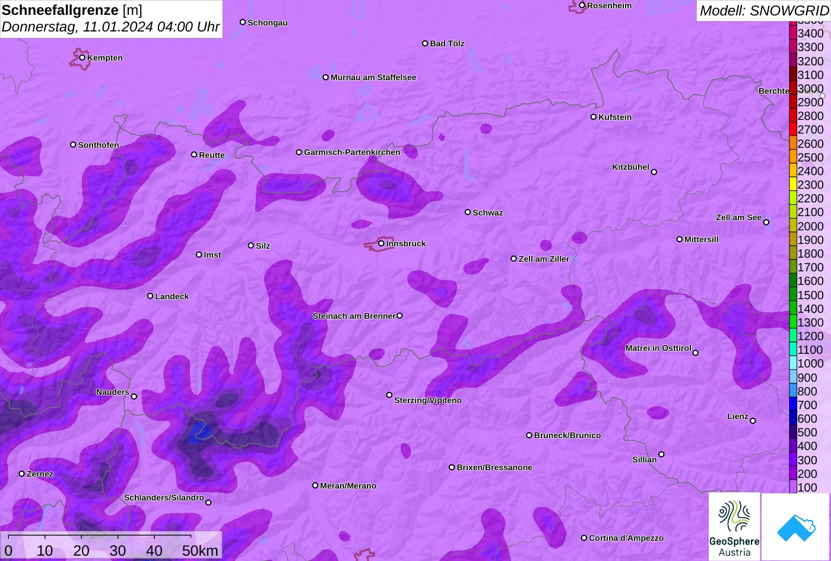Click the Steinach am Brenner label
The width and height of the screenshot is (831, 561).
[354, 316]
